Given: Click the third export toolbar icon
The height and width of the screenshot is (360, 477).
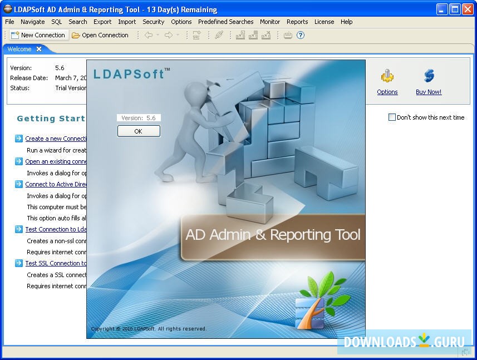Looking at the screenshot, I should coord(266,35).
